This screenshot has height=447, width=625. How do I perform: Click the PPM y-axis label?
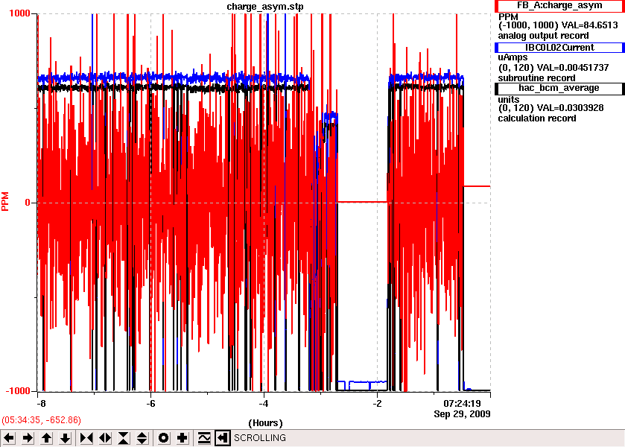4,201
